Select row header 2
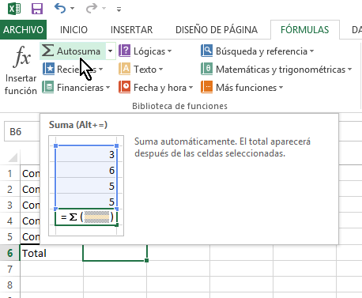362x298 pixels. (x=10, y=189)
